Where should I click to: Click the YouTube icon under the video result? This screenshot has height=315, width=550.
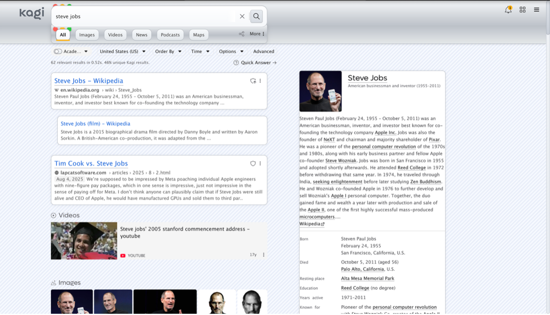click(x=123, y=255)
